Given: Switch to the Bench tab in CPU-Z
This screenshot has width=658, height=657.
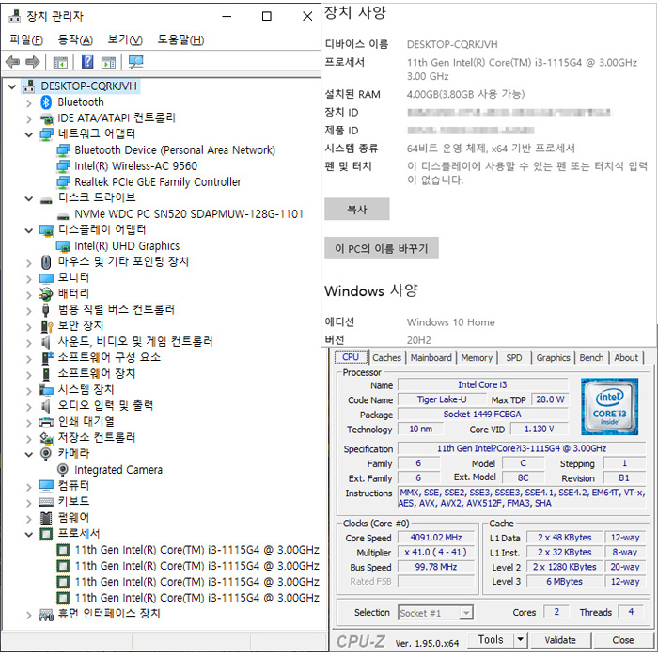Looking at the screenshot, I should [591, 358].
